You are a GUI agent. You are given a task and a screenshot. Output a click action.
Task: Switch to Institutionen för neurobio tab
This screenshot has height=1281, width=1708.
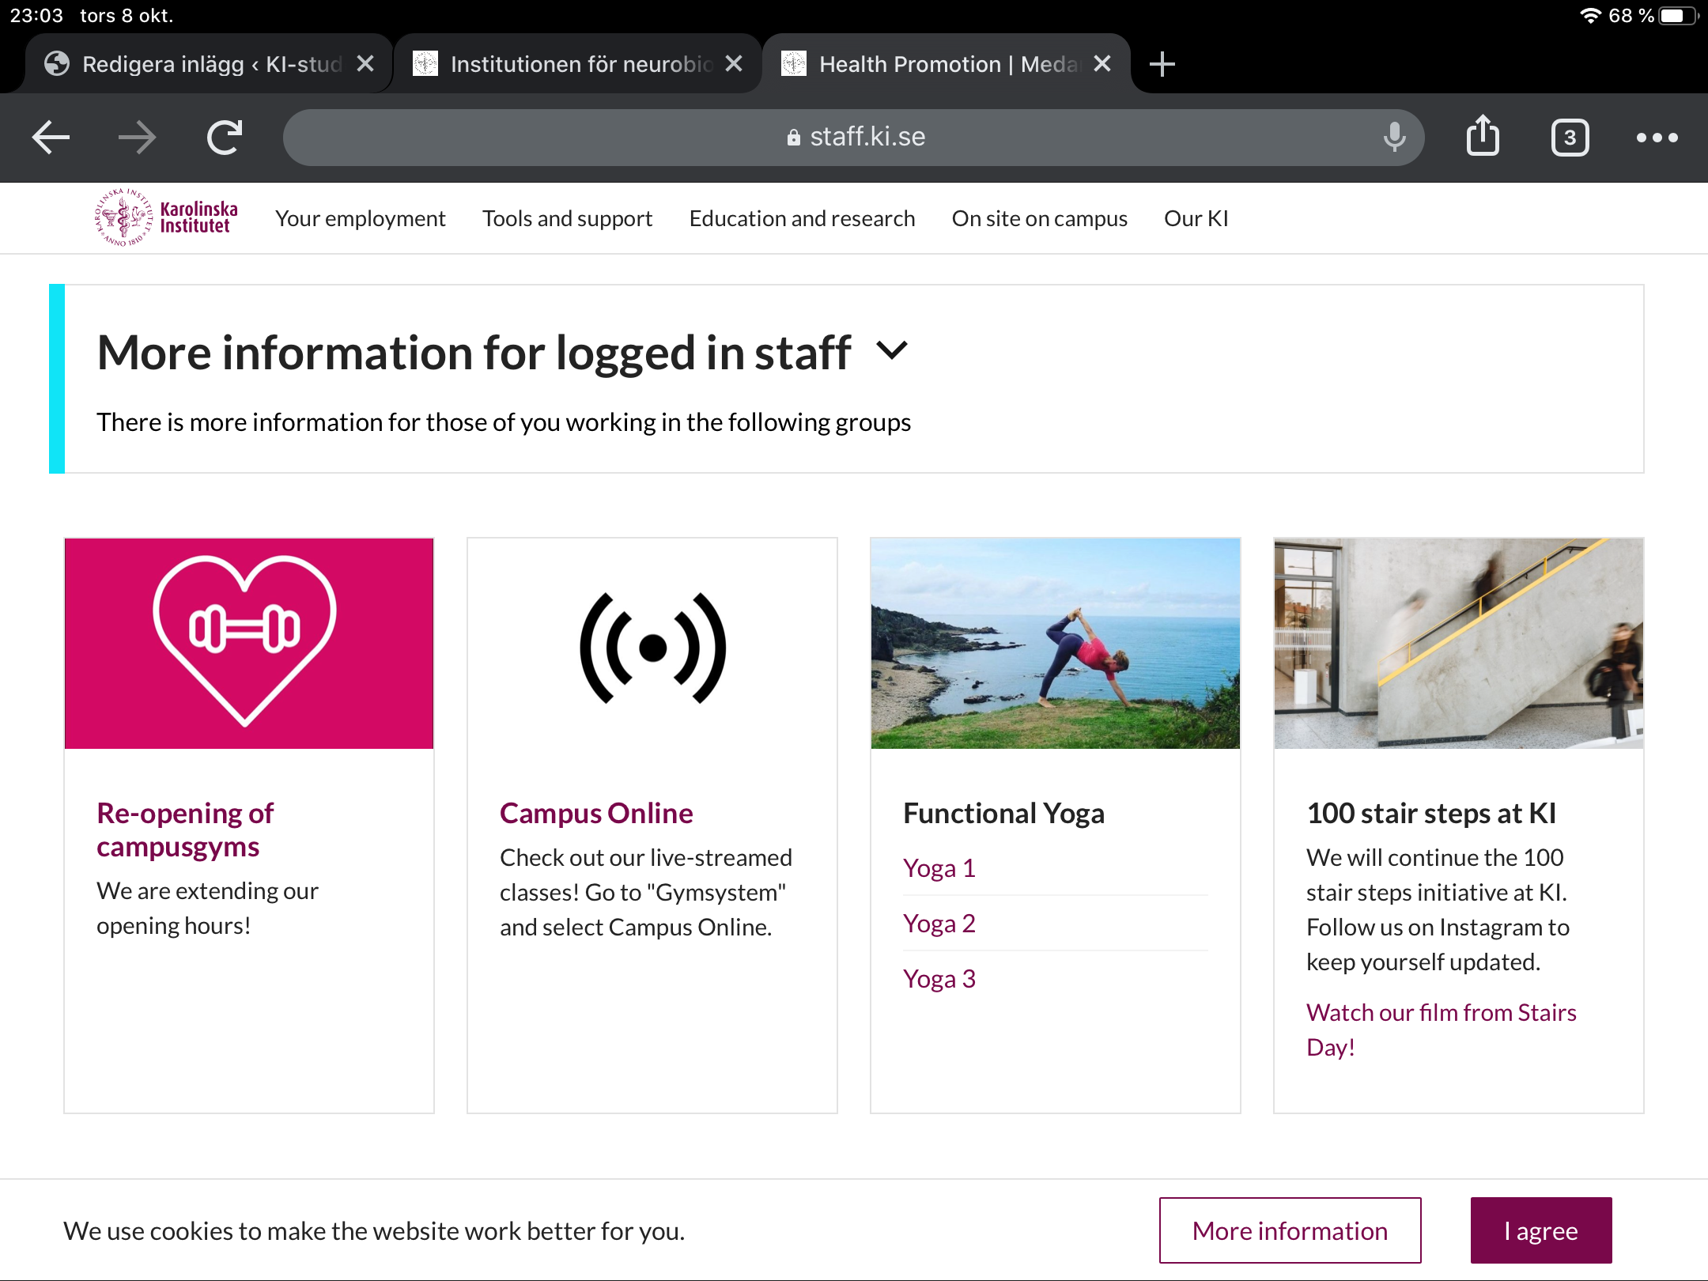pyautogui.click(x=578, y=64)
